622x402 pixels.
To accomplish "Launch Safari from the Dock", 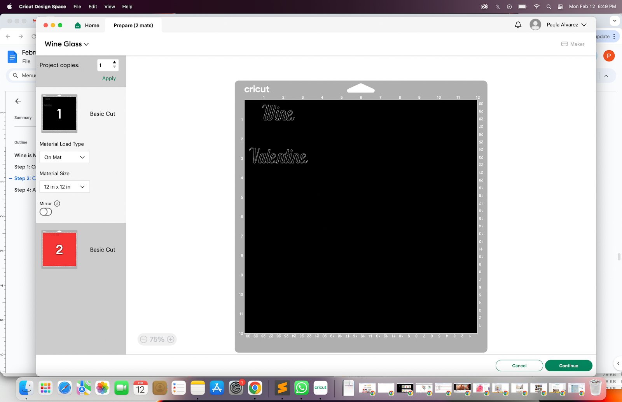I will click(x=65, y=388).
